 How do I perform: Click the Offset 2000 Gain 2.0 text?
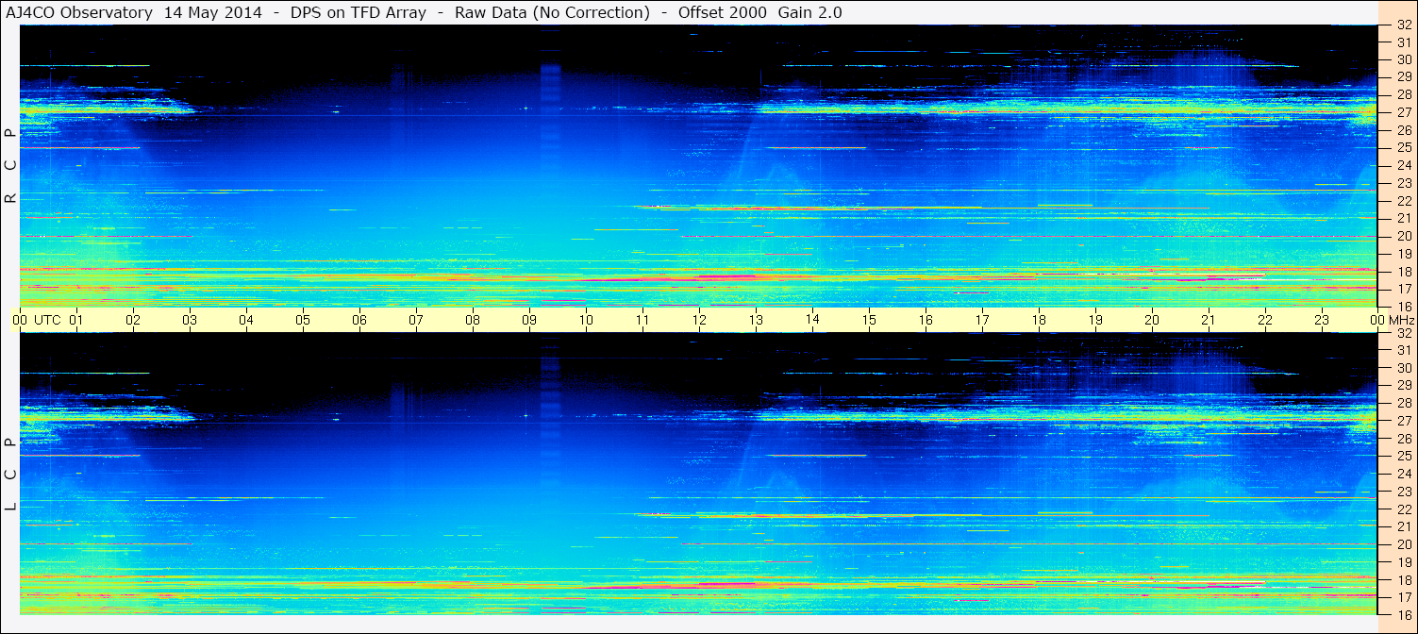pos(760,12)
